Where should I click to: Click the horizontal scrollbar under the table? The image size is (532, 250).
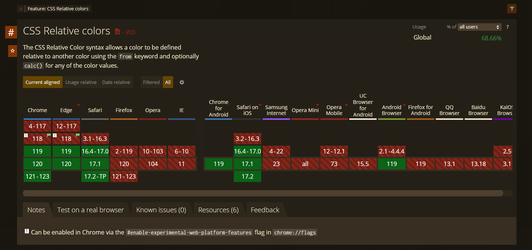263,193
